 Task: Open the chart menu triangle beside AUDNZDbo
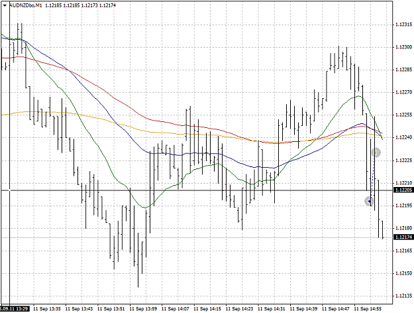tap(5, 5)
